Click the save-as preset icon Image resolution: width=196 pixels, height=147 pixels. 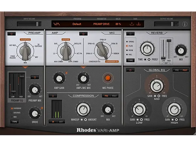[x=139, y=24]
